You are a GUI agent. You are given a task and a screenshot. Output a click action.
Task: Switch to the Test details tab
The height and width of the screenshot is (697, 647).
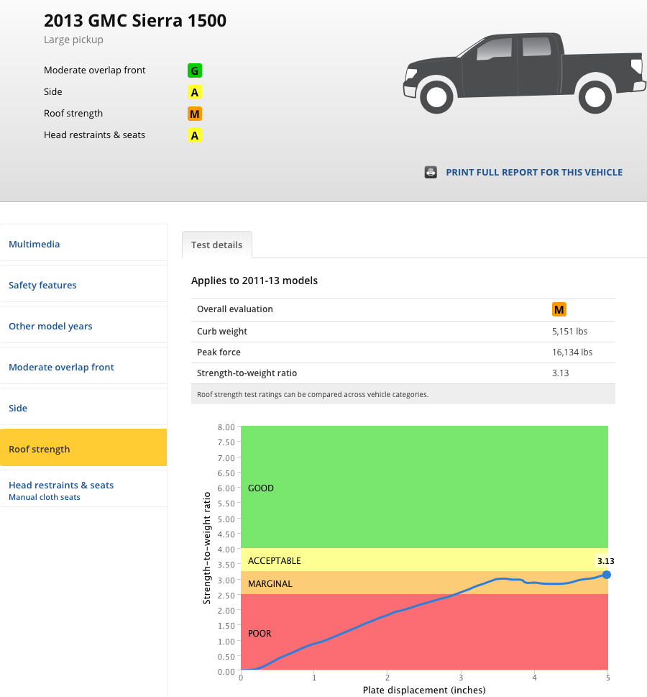[217, 245]
